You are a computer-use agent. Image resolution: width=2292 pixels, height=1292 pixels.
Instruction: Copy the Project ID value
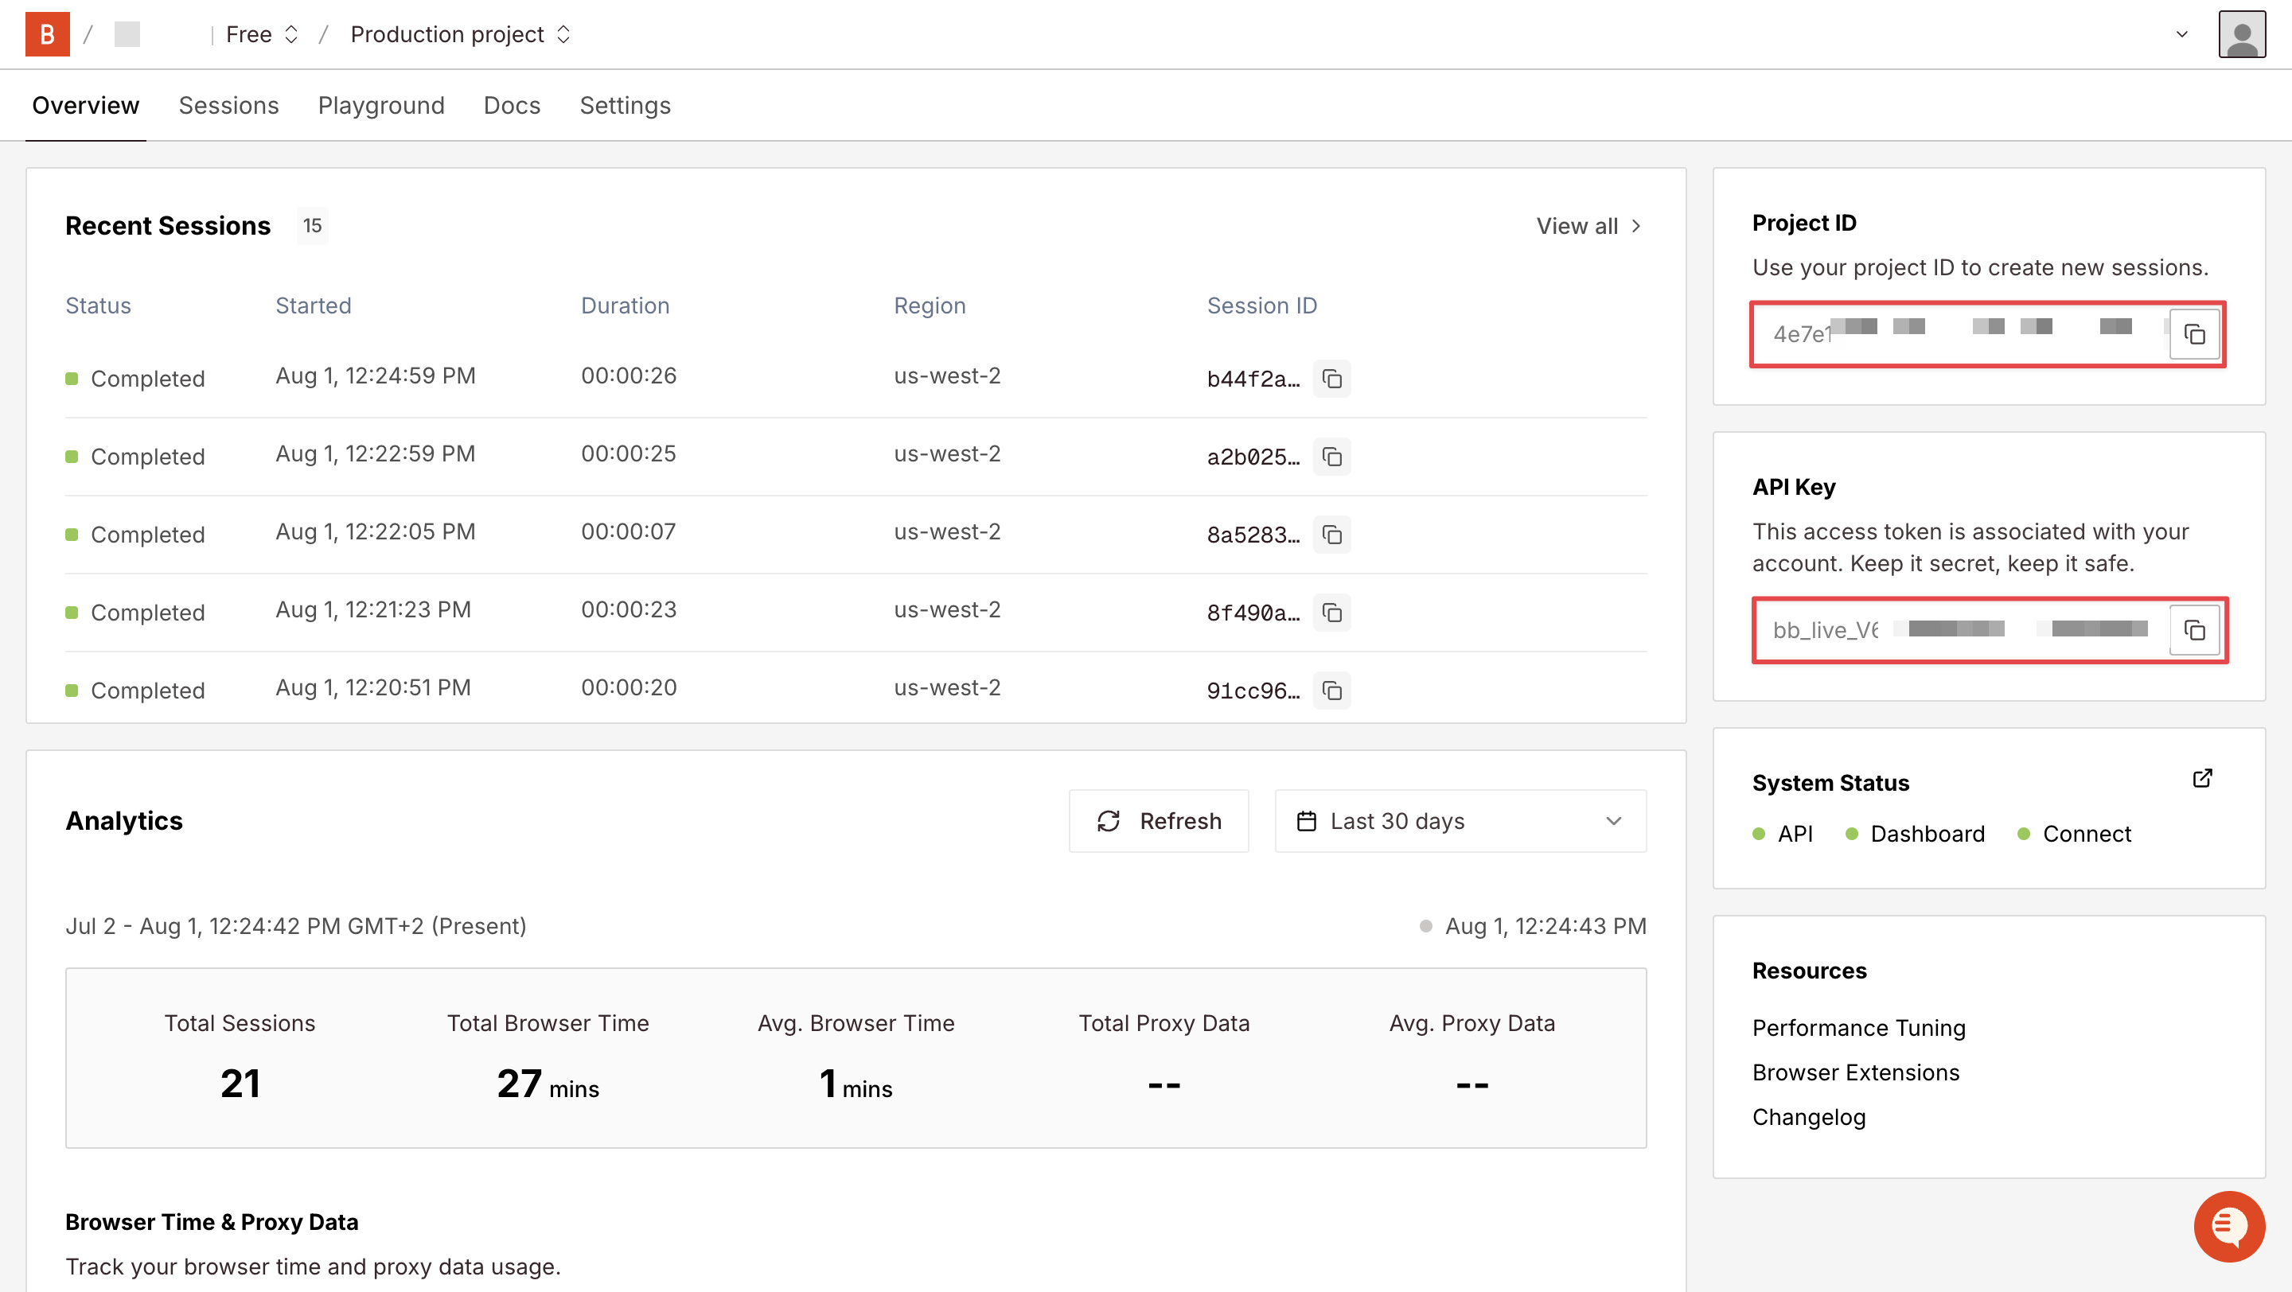(2194, 334)
